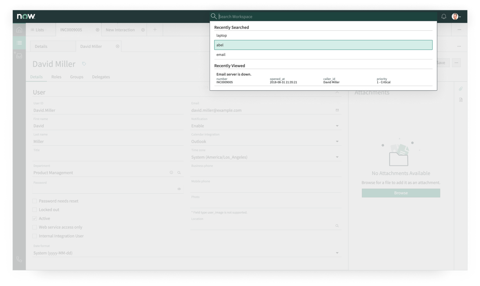Click the tag icon beside David Miller

(84, 64)
